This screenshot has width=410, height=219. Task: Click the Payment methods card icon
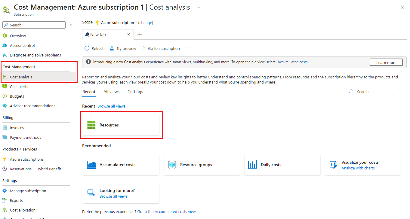pos(5,137)
